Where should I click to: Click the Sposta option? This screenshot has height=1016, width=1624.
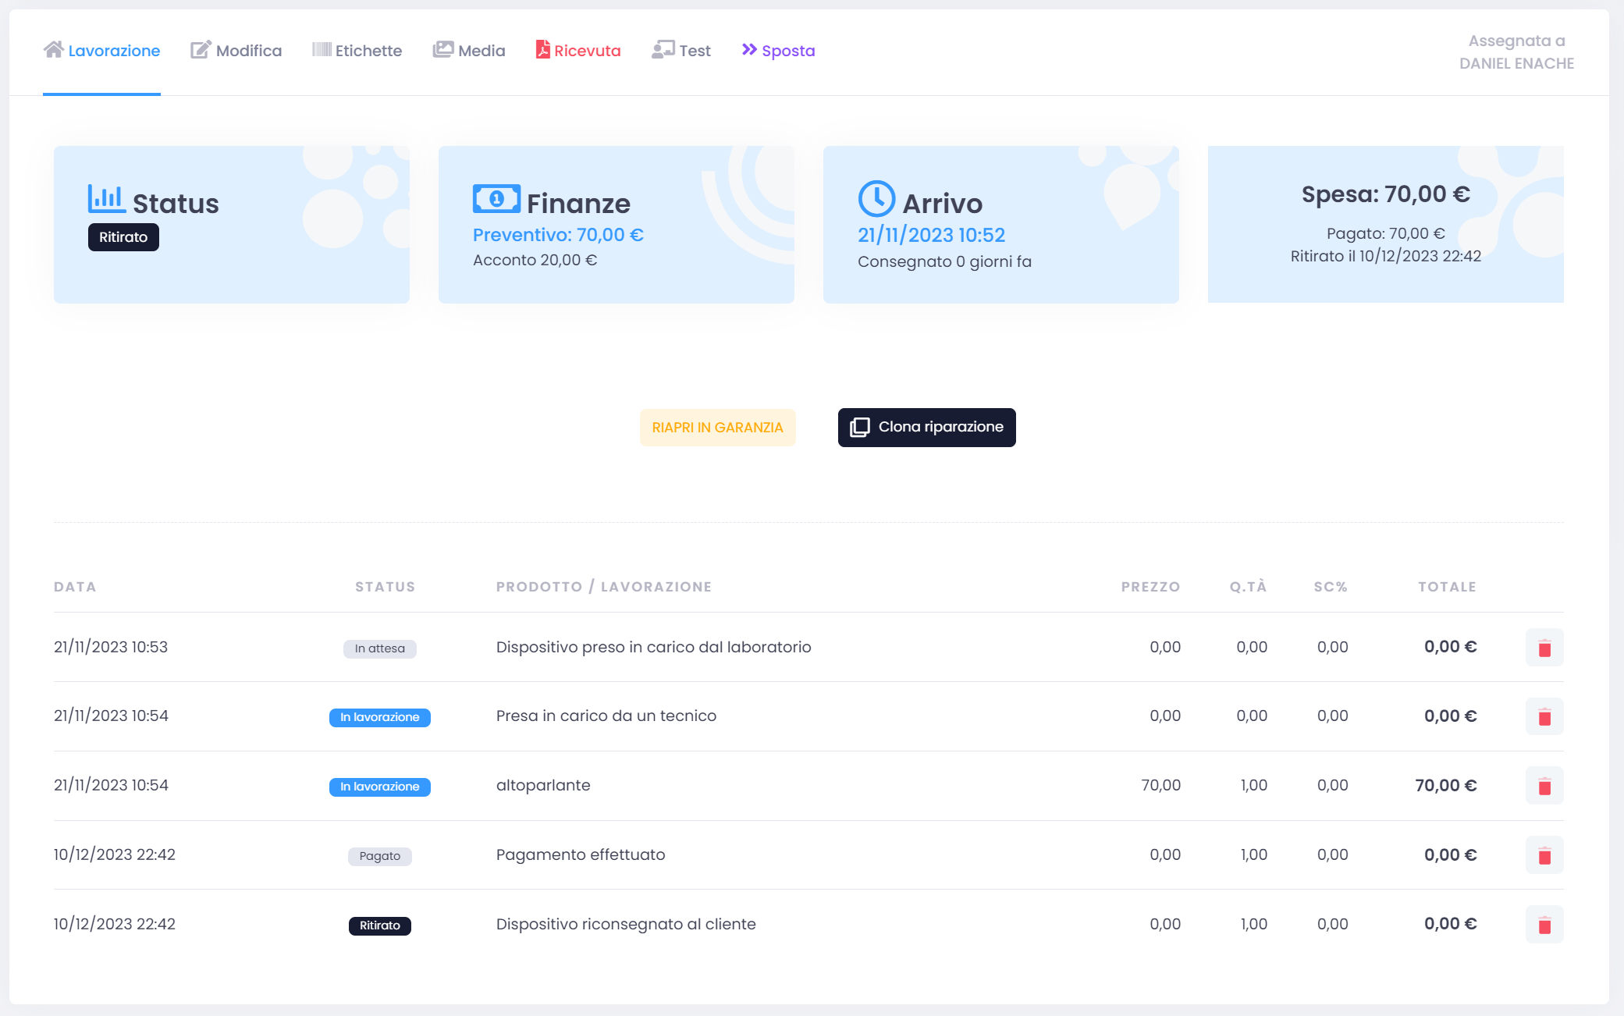(x=778, y=51)
